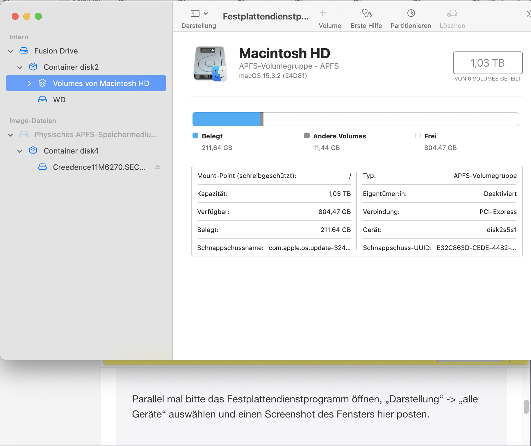The image size is (531, 446).
Task: Open the Darstellung dropdown chevron
Action: tap(206, 13)
